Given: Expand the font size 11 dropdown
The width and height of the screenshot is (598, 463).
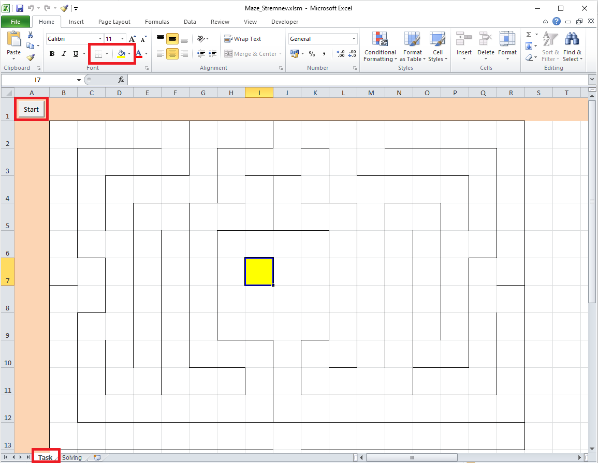Looking at the screenshot, I should [x=122, y=39].
